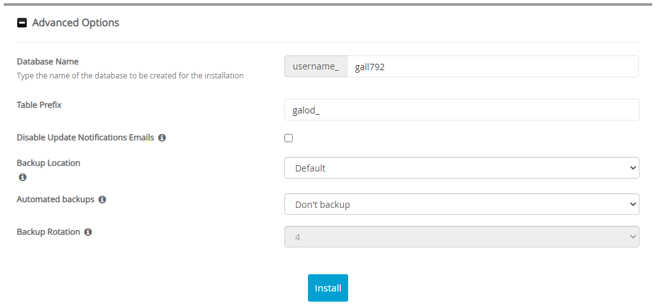The width and height of the screenshot is (658, 308).
Task: Focus the Table Prefix field with galod_
Action: point(462,110)
